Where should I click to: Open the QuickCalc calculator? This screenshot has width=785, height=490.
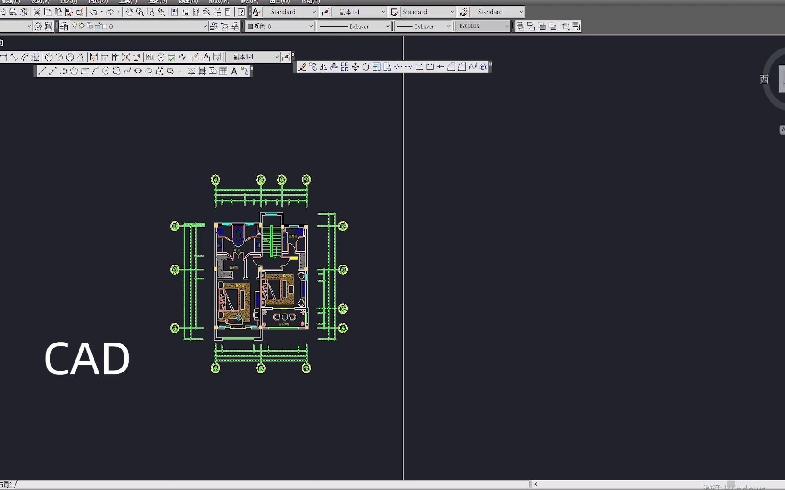point(228,12)
